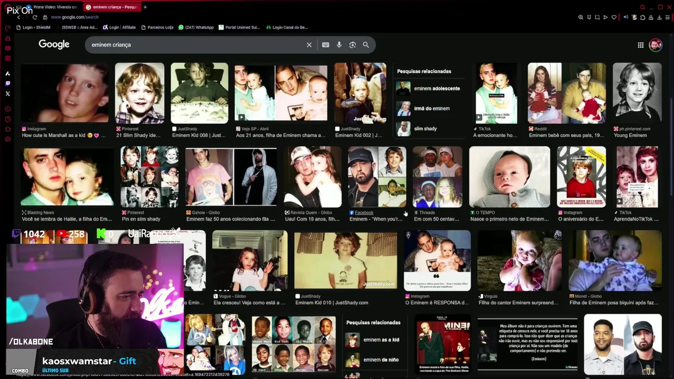Screen dimensions: 674x379
Task: Open the Eminem Kid 008 JustShady image
Action: [200, 93]
